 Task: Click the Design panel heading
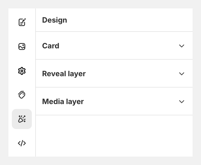(54, 20)
